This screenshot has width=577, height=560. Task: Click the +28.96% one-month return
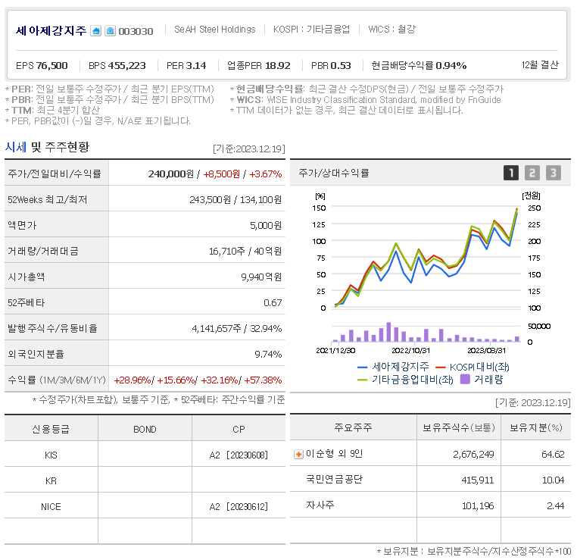tap(133, 380)
